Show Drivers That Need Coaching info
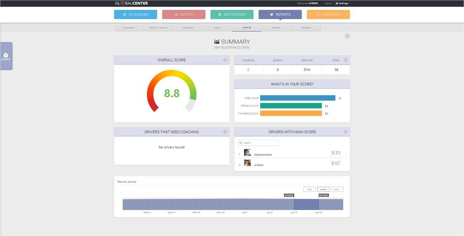The height and width of the screenshot is (236, 464). click(x=225, y=132)
